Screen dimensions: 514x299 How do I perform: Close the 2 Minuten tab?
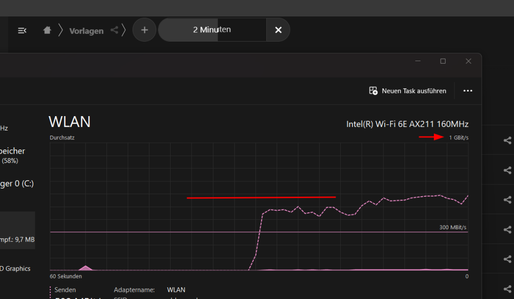pyautogui.click(x=278, y=30)
